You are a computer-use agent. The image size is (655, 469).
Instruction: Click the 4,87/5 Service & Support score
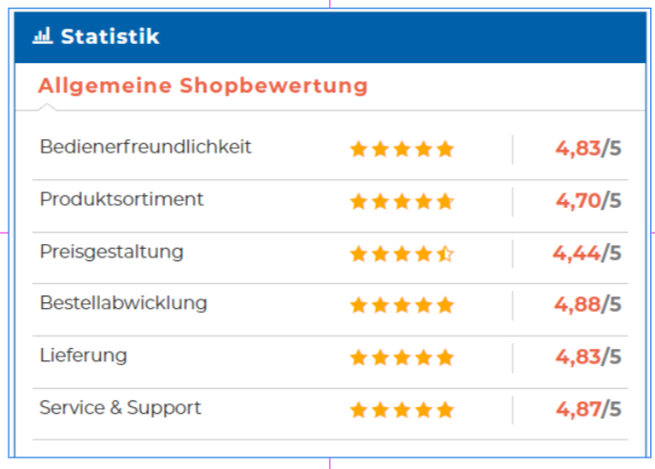tap(588, 409)
